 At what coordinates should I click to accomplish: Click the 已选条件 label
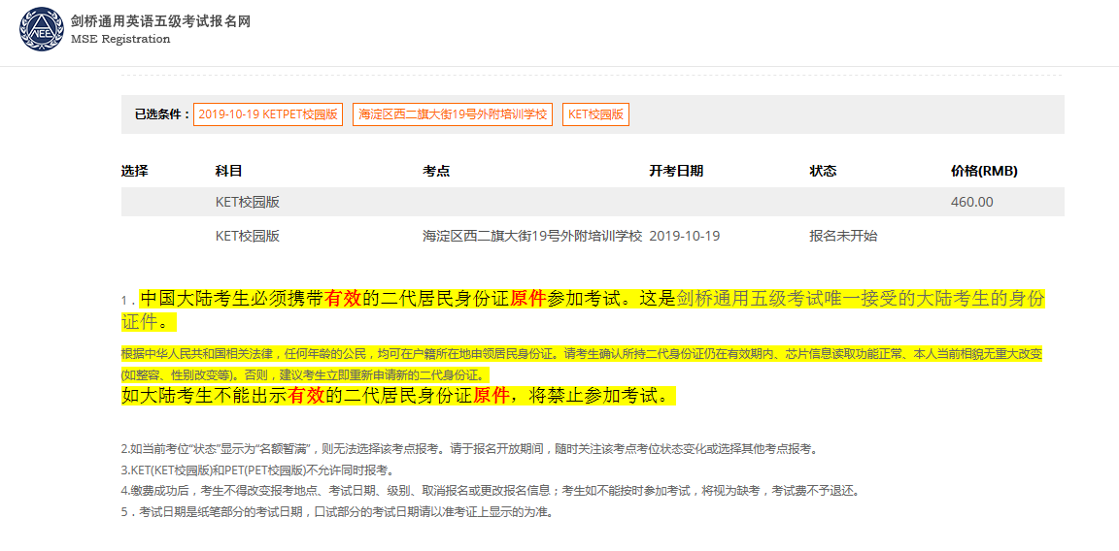163,114
